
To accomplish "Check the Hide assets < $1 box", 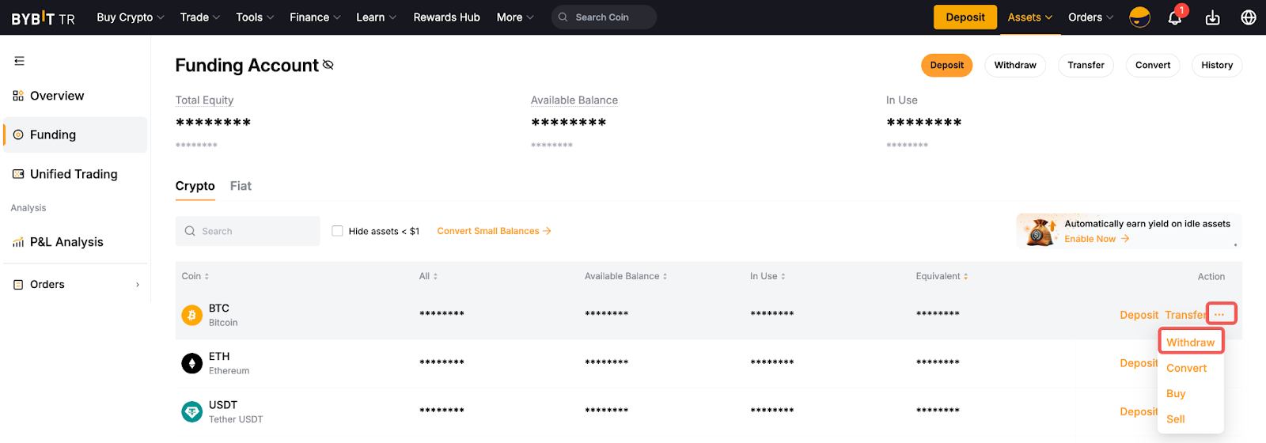I will (338, 231).
